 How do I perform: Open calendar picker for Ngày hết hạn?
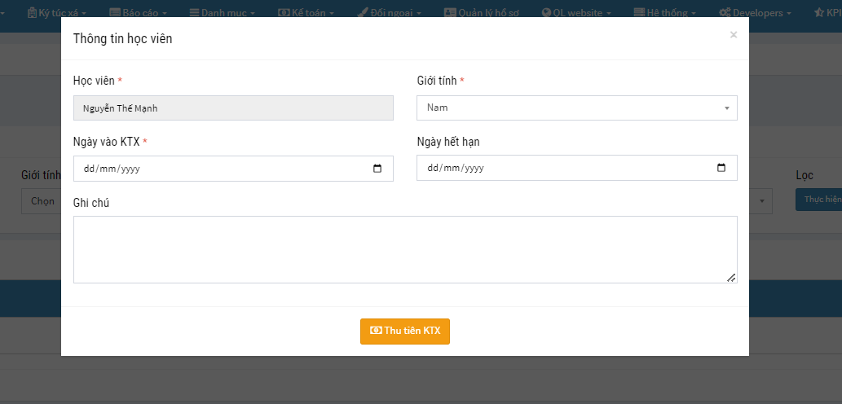pos(721,169)
